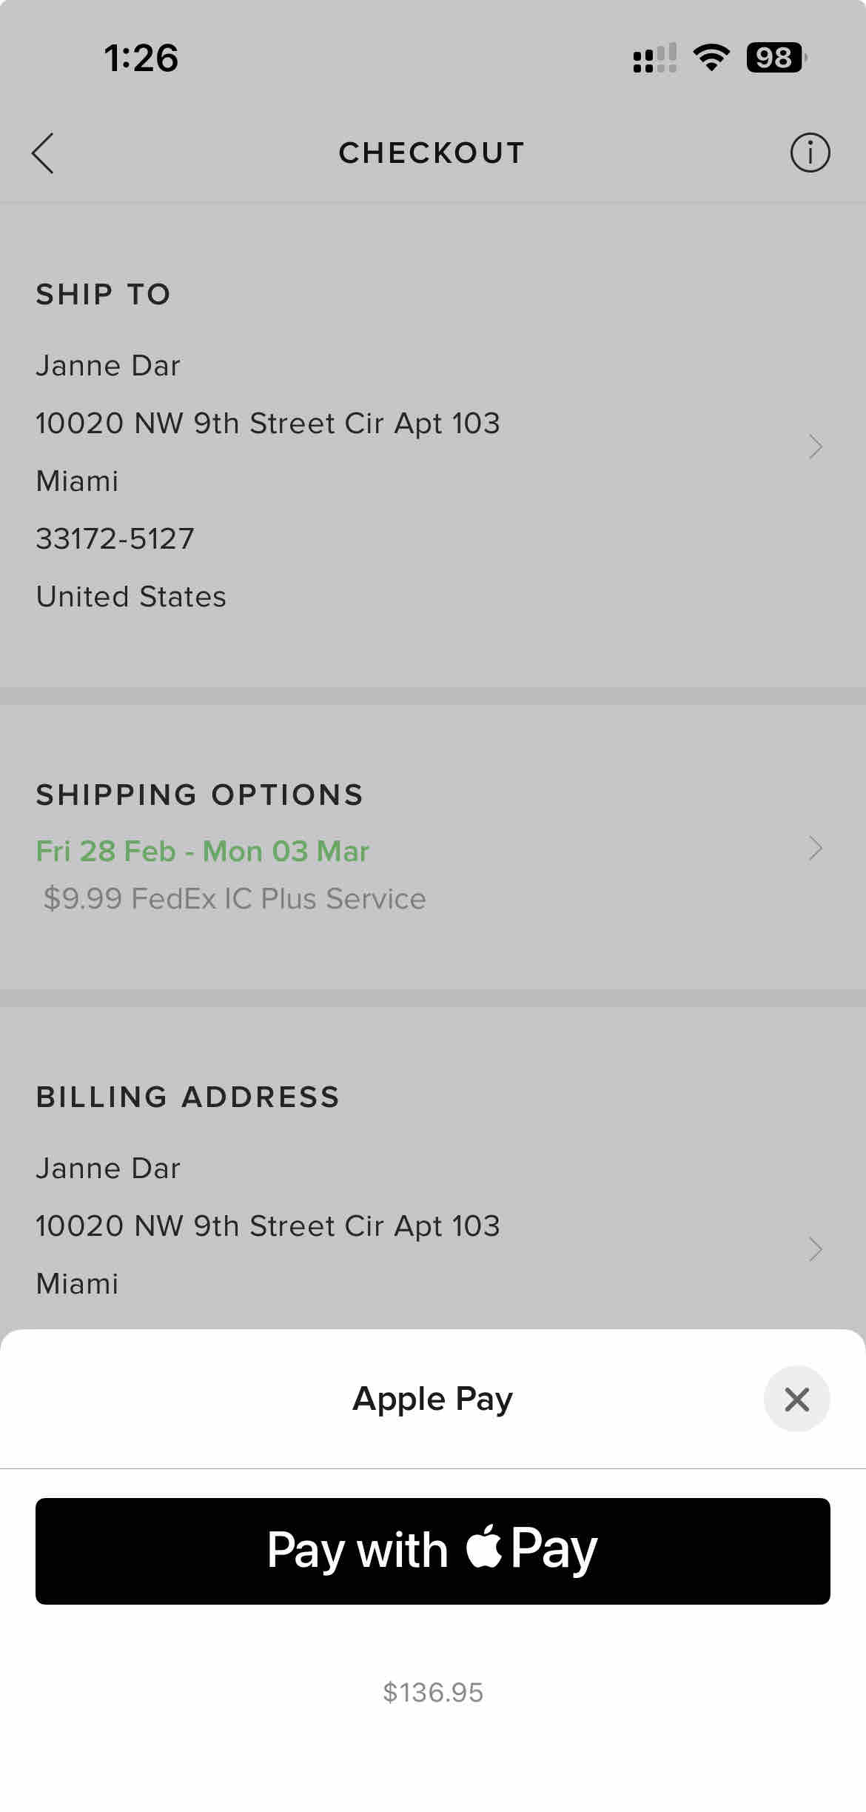Expand the Billing Address chevron

pos(815,1249)
